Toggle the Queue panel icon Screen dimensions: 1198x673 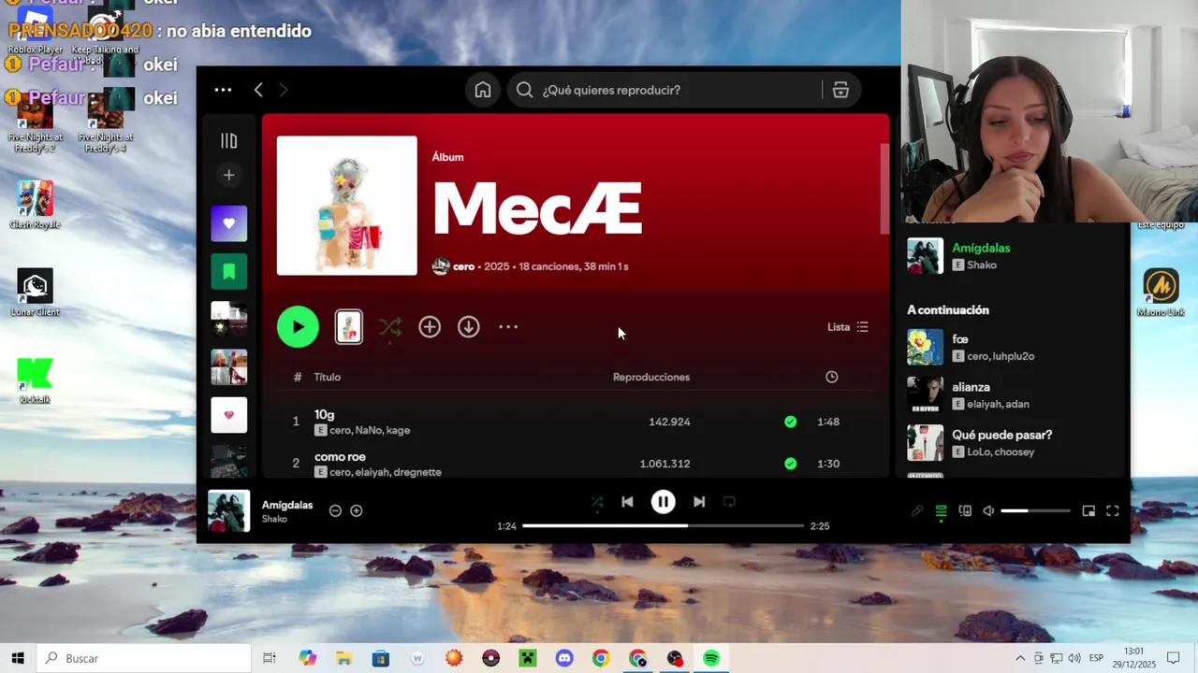pos(941,511)
